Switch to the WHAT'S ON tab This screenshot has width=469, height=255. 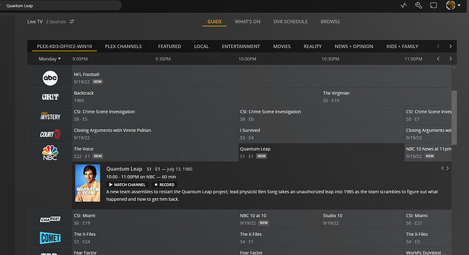tap(247, 22)
